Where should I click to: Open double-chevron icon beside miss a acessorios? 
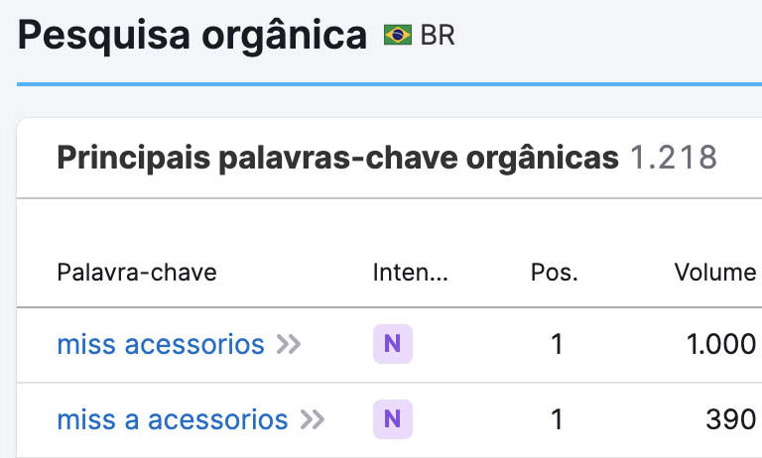(312, 419)
